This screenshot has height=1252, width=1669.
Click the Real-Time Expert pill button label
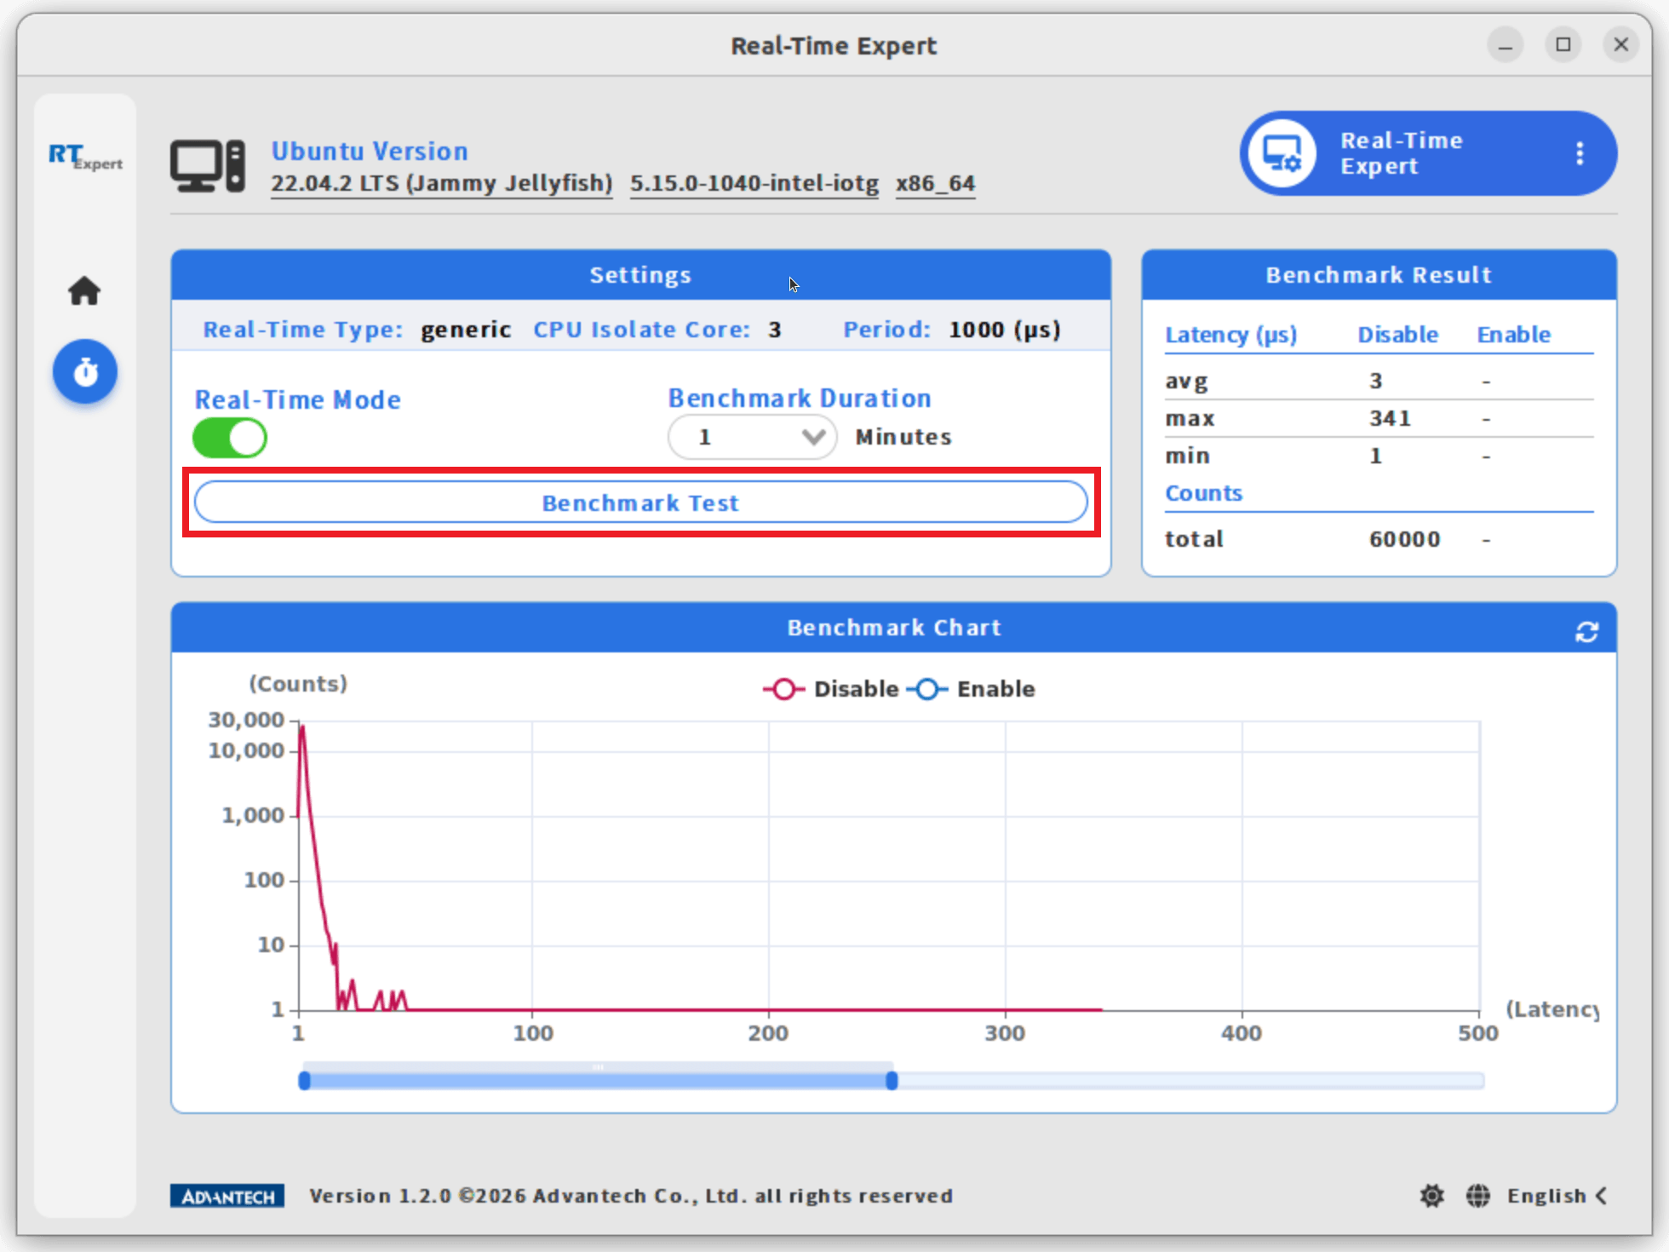click(1402, 153)
